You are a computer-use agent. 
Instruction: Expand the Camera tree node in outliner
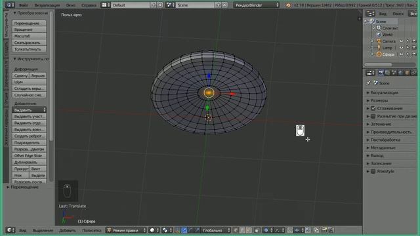tap(372, 41)
